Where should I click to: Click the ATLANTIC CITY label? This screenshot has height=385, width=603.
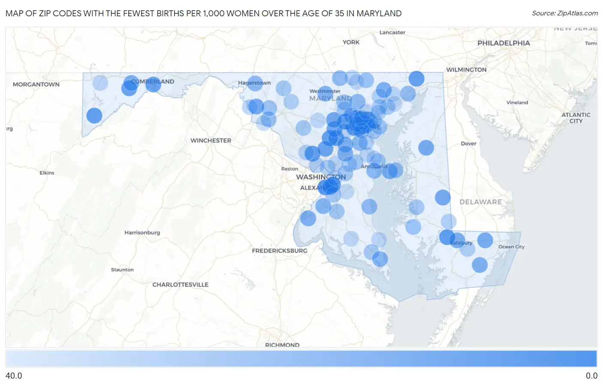tap(576, 118)
